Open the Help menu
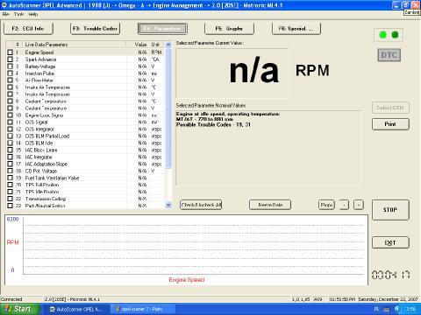Image resolution: width=421 pixels, height=315 pixels. [33, 14]
